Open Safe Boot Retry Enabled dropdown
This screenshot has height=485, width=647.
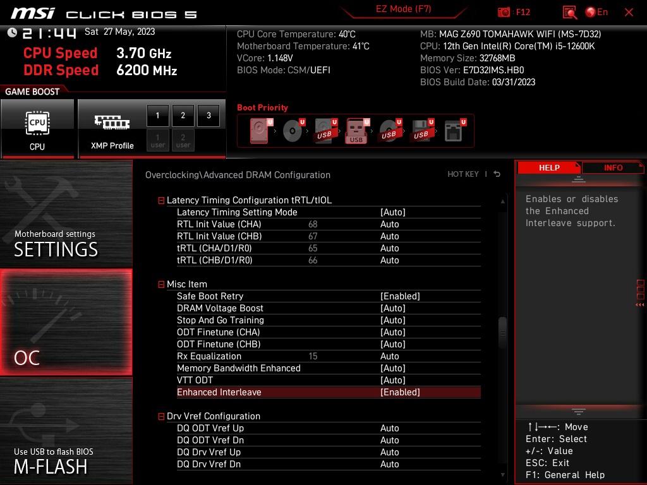click(x=400, y=296)
